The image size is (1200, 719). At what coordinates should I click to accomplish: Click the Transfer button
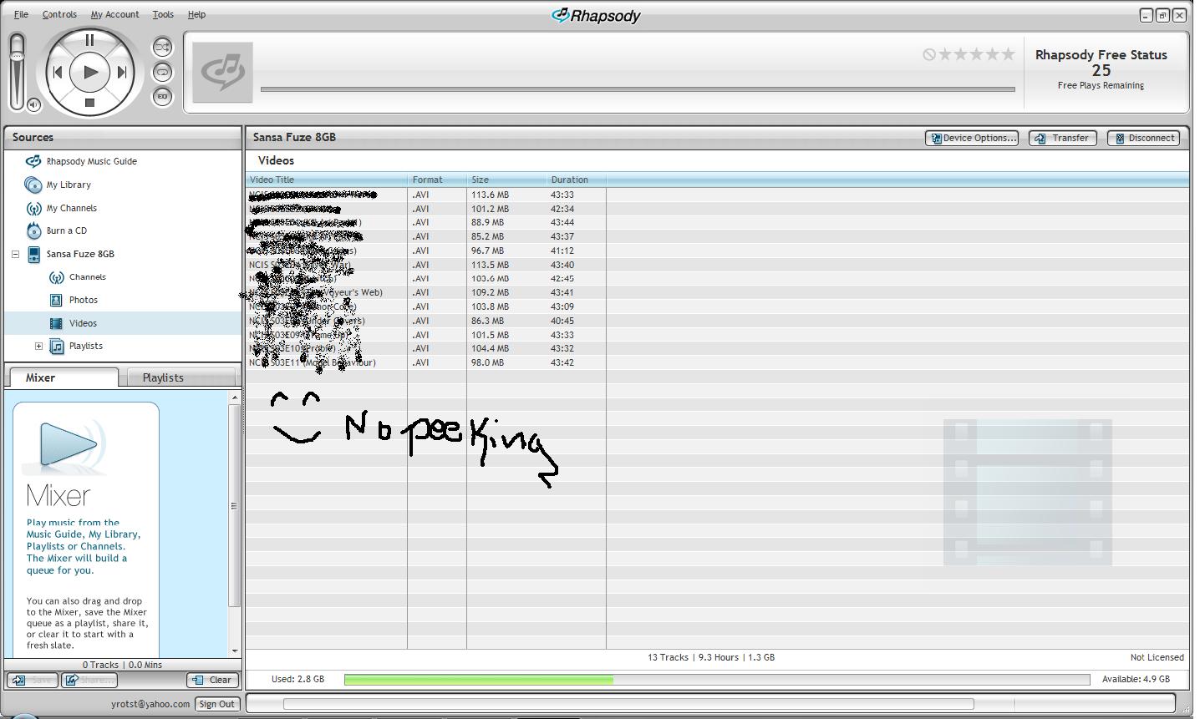[x=1062, y=138]
